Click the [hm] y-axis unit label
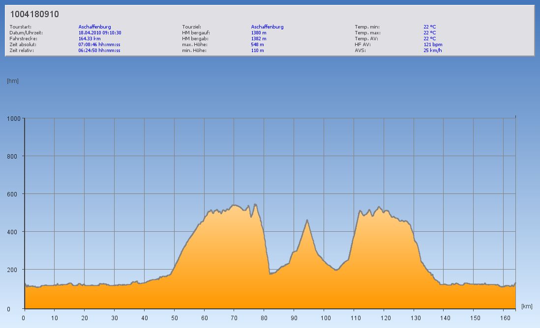 pos(13,81)
